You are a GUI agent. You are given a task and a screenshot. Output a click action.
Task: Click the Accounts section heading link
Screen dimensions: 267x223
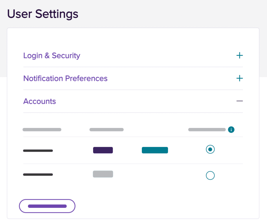click(39, 101)
